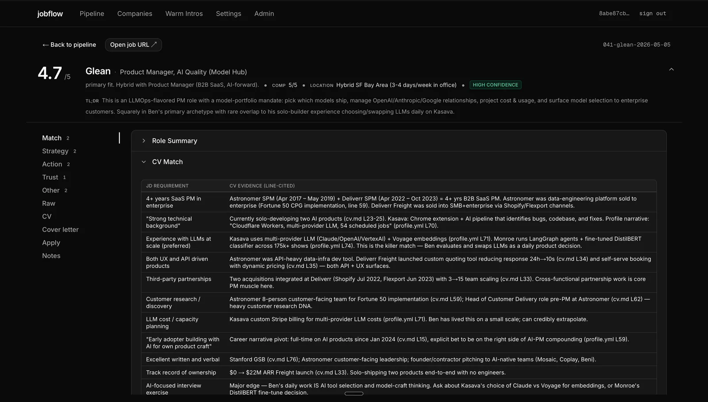
Task: Select the "Early adopter building with AI" cell
Action: pos(183,343)
